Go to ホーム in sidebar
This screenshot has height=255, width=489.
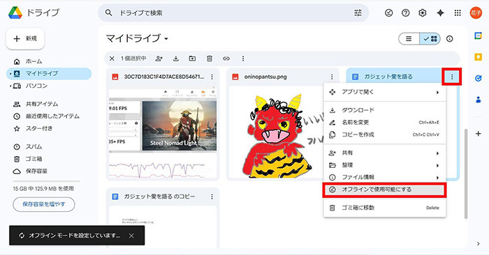[49, 61]
